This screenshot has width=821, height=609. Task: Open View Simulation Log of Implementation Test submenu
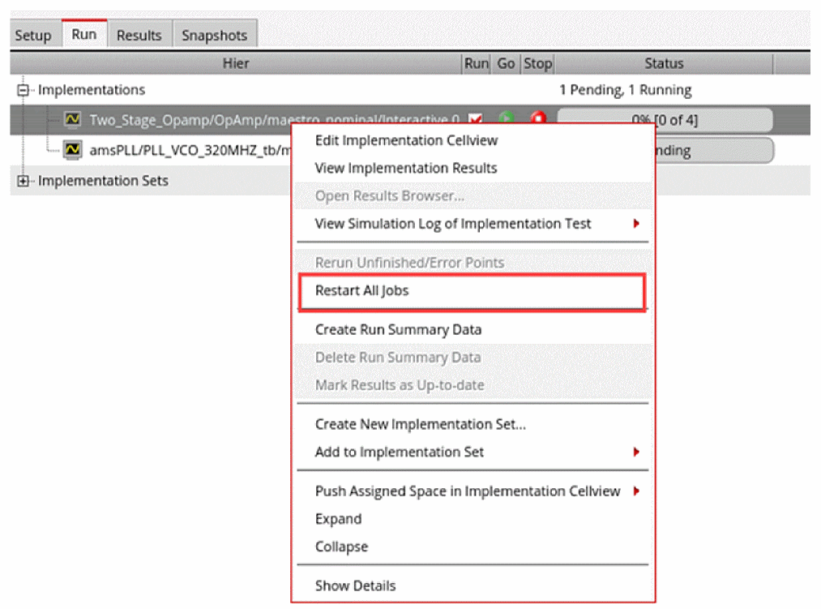(x=473, y=224)
